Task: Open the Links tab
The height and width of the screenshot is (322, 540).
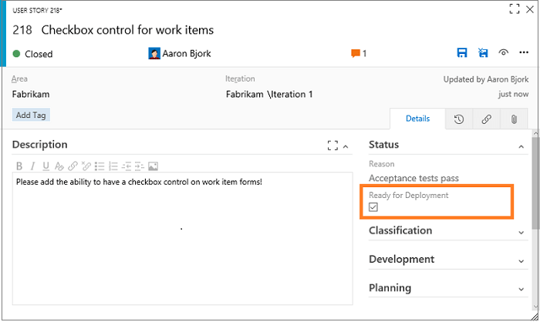Action: coord(486,119)
